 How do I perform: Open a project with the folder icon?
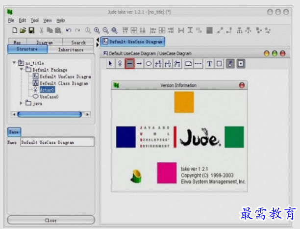[x=23, y=30]
